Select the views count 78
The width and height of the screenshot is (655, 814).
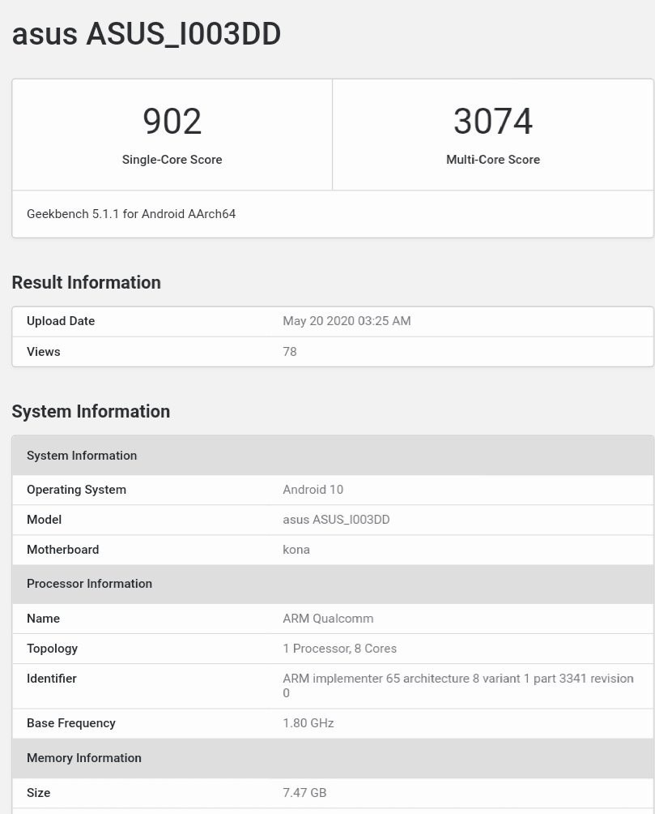tap(290, 351)
